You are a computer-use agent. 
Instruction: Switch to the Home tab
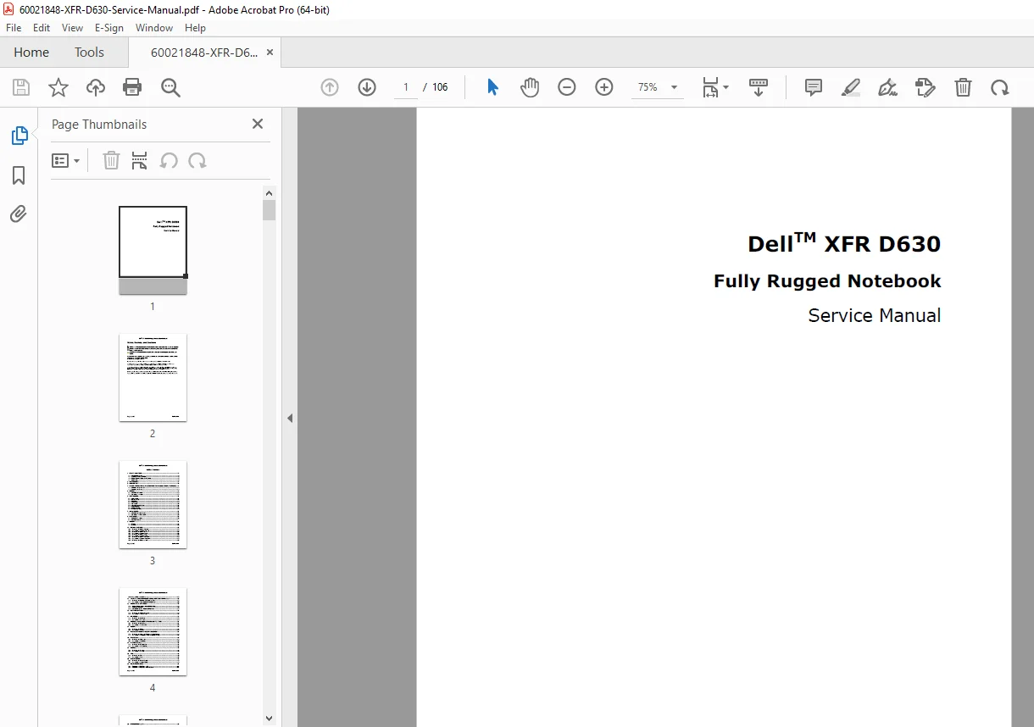pos(31,53)
